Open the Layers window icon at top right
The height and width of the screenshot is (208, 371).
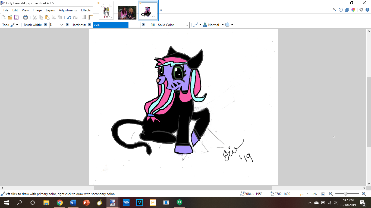point(347,10)
